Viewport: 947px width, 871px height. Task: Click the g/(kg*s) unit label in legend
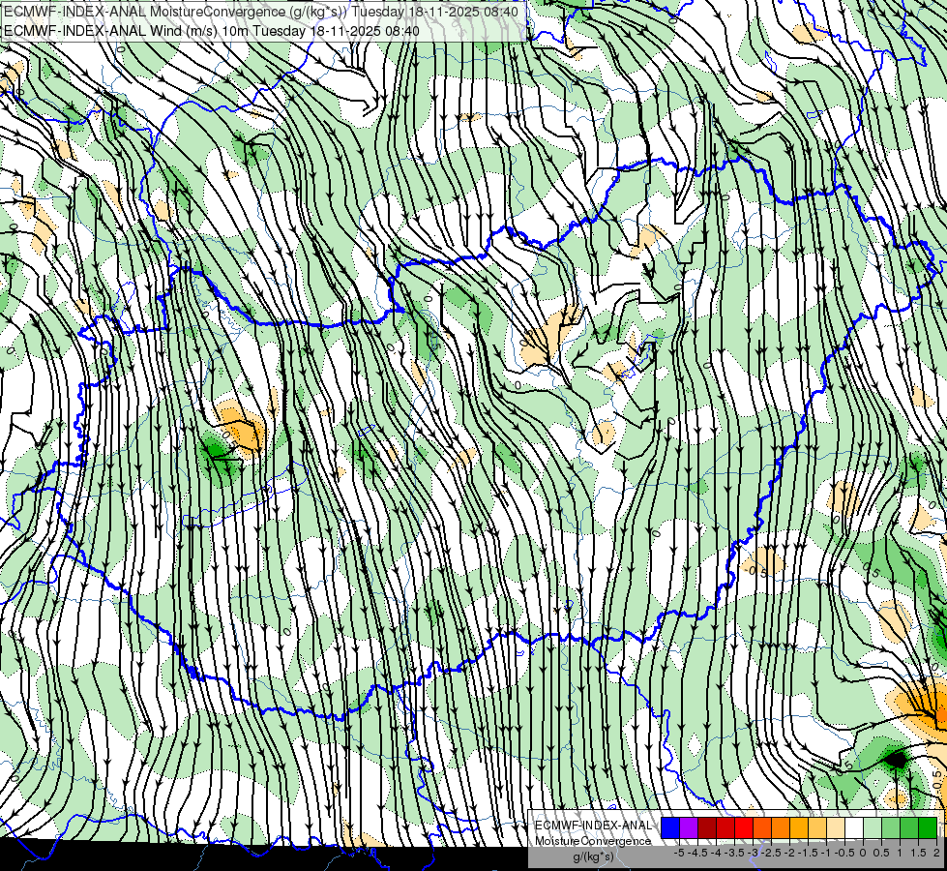pyautogui.click(x=594, y=856)
